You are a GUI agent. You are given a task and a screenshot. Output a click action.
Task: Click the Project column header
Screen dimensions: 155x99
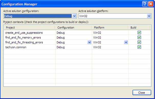pyautogui.click(x=29, y=28)
